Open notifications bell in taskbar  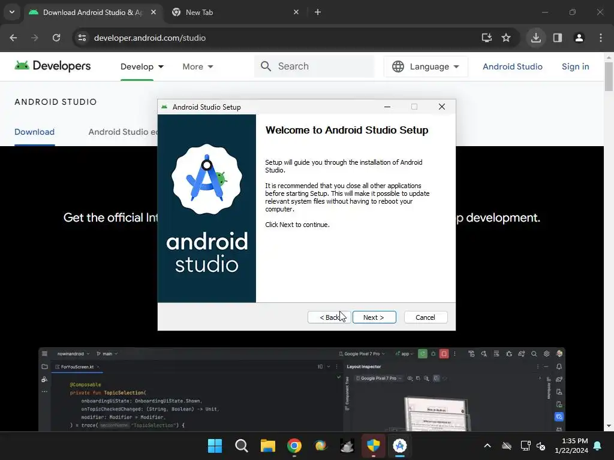click(x=598, y=446)
